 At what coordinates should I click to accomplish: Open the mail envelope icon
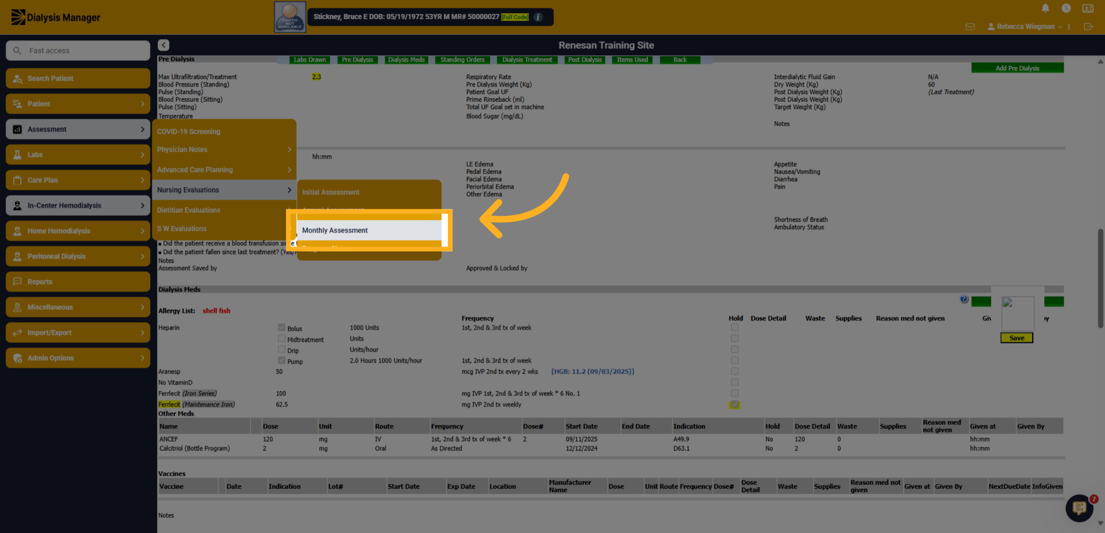pyautogui.click(x=970, y=27)
